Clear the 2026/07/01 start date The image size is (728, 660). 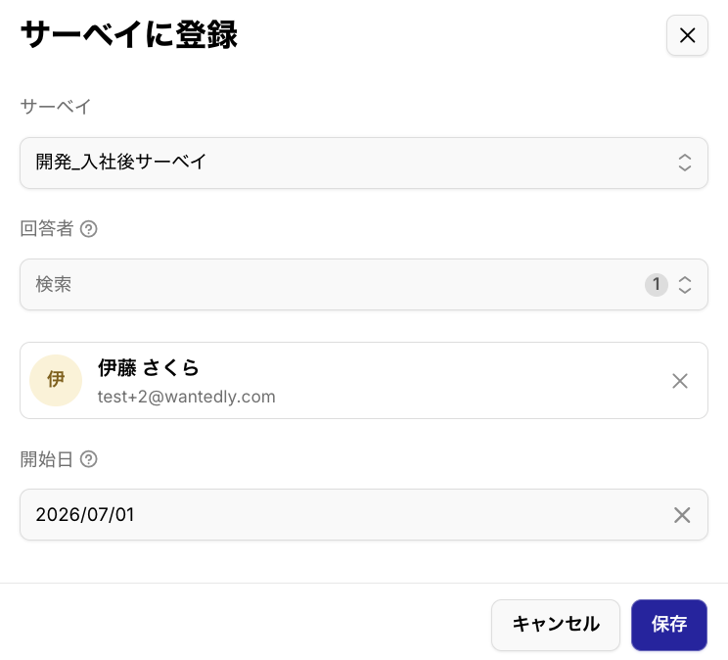click(682, 514)
